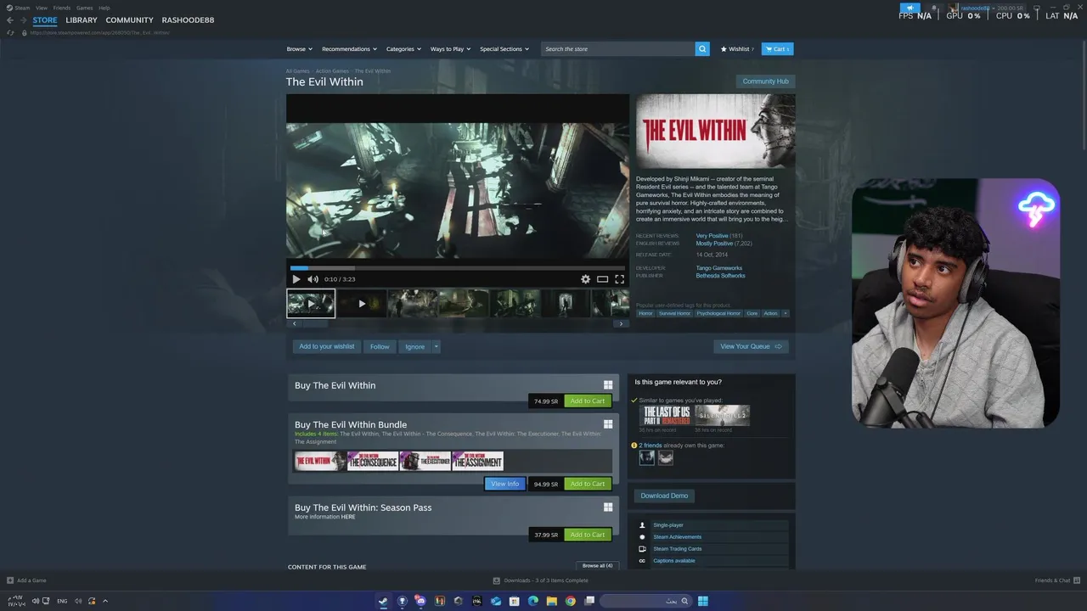Viewport: 1087px width, 611px height.
Task: Open the Wishlist link
Action: click(x=737, y=49)
